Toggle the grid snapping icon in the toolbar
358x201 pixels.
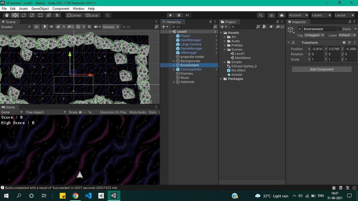pyautogui.click(x=108, y=15)
